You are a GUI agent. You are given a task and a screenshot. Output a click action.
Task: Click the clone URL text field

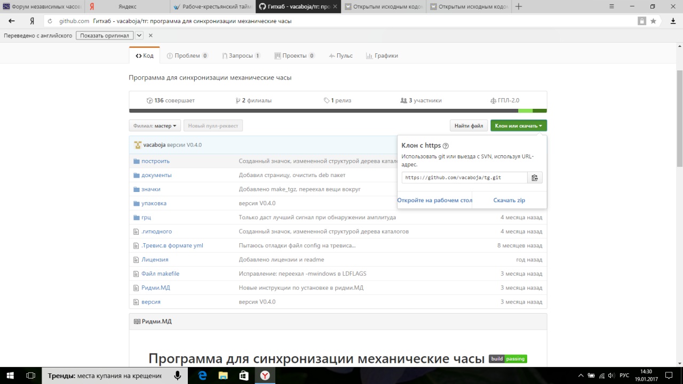[x=464, y=178]
